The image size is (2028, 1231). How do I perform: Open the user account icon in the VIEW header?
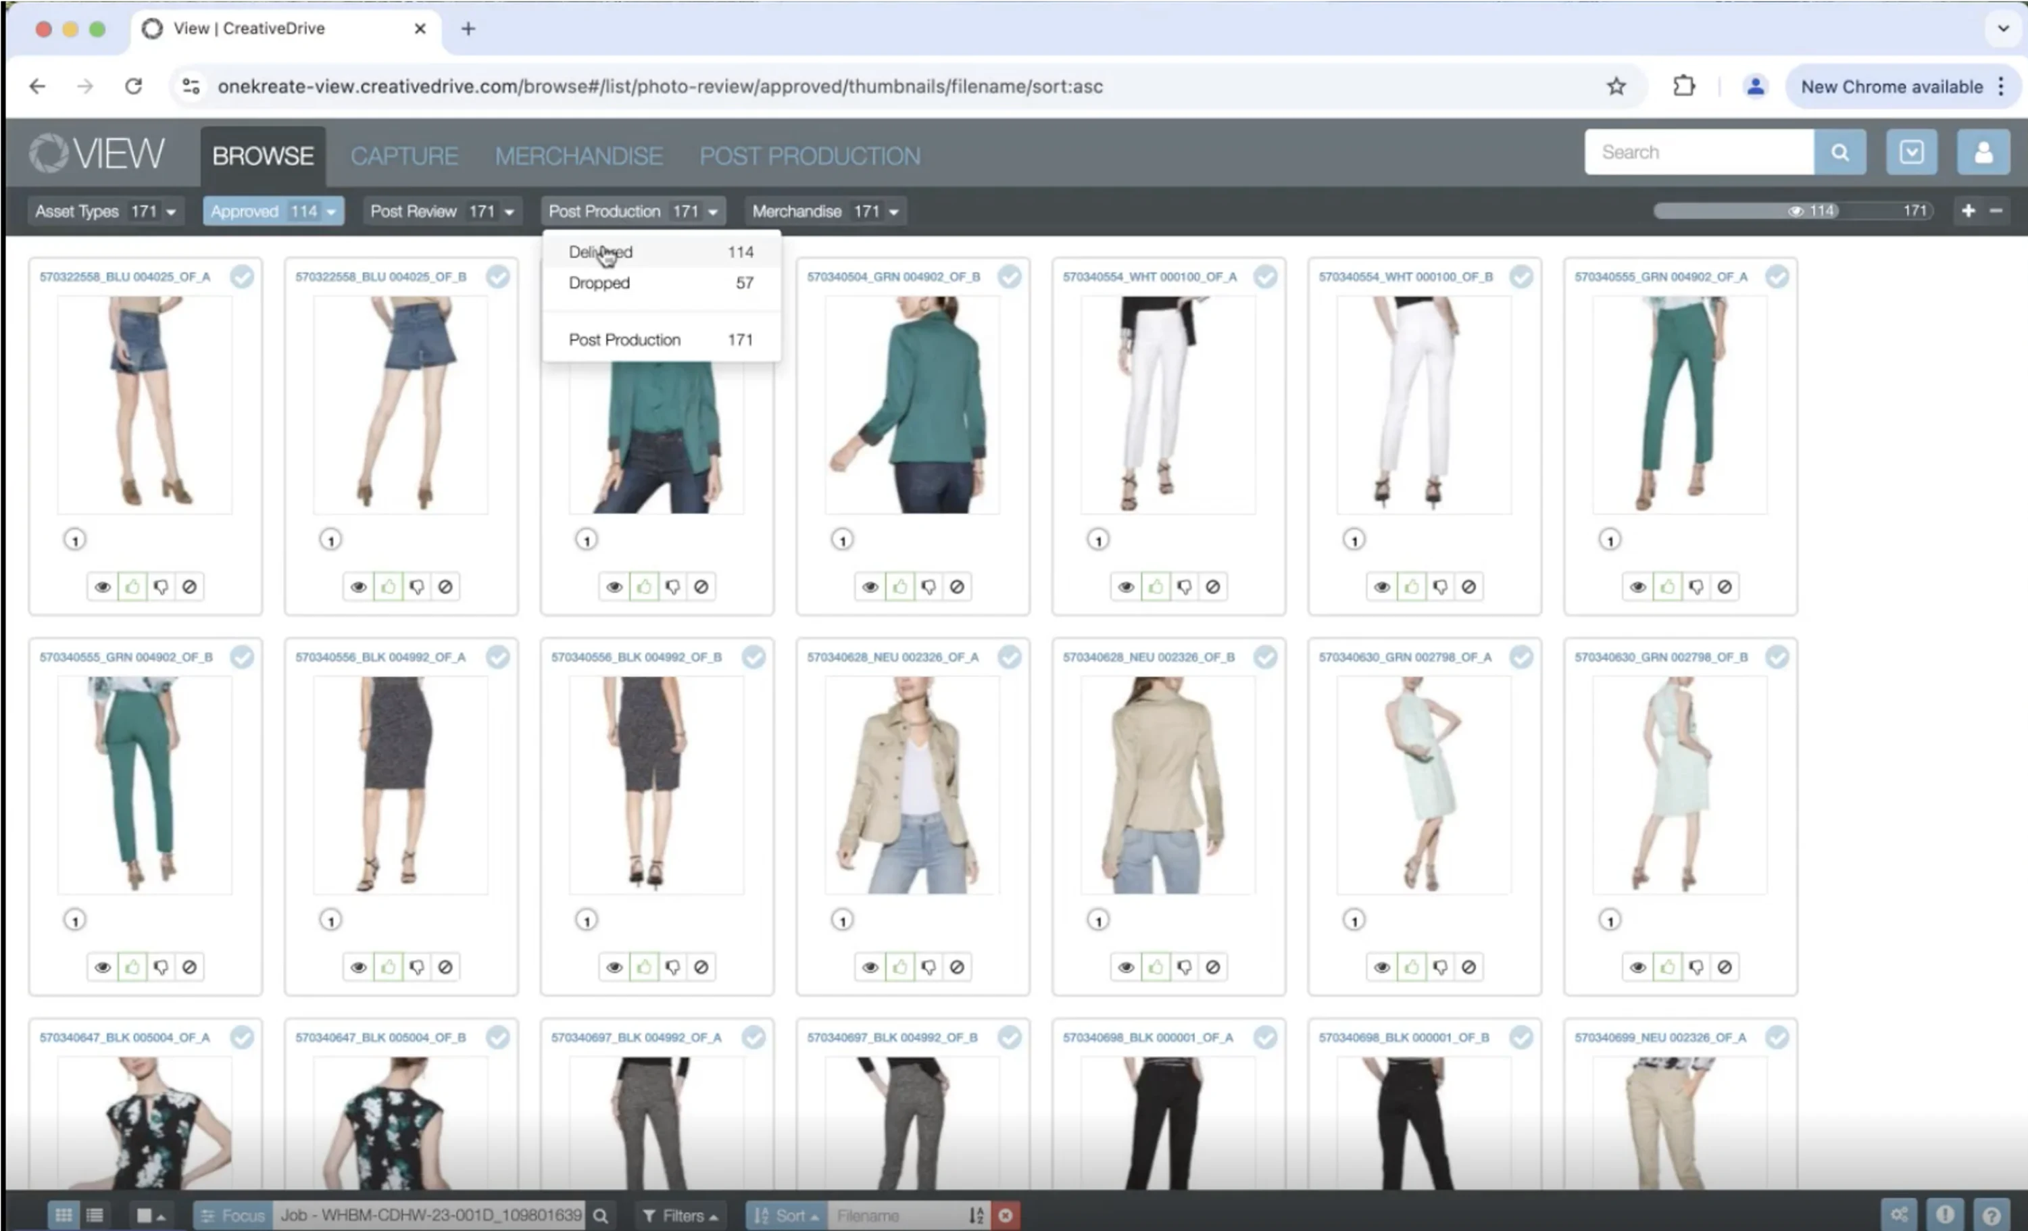[x=1983, y=152]
